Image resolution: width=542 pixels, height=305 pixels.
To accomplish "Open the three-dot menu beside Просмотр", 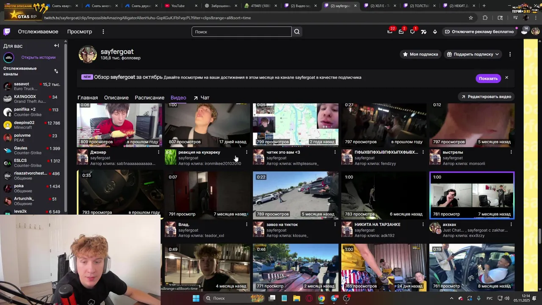I will click(x=103, y=32).
